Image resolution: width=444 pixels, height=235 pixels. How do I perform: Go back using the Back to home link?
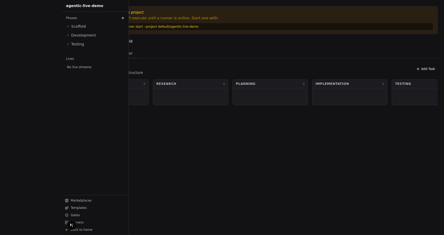81,230
